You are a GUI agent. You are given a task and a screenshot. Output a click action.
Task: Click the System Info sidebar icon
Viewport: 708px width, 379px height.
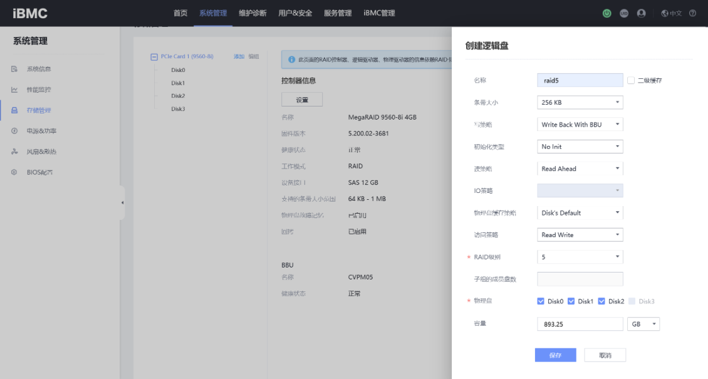(x=14, y=69)
